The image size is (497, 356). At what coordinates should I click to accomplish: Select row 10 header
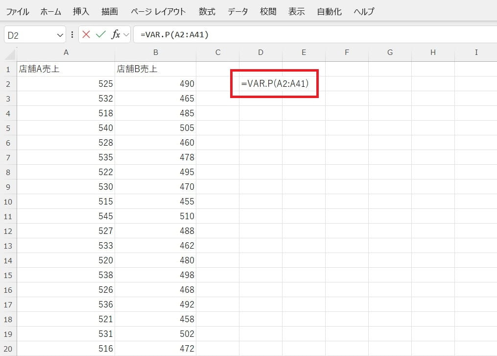pos(8,202)
